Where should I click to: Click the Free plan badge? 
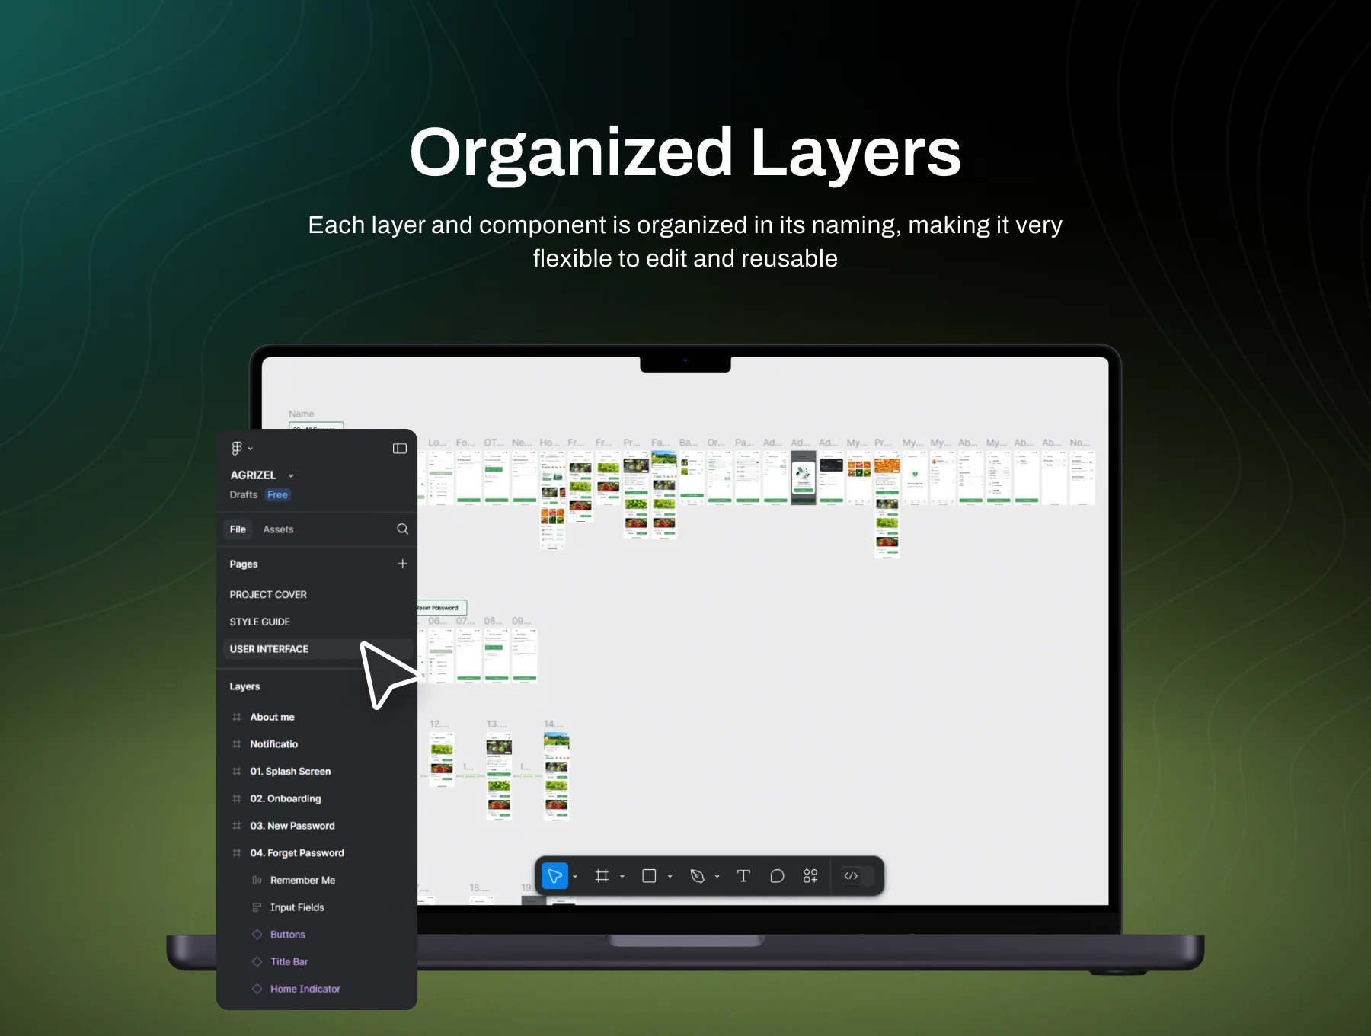tap(277, 494)
